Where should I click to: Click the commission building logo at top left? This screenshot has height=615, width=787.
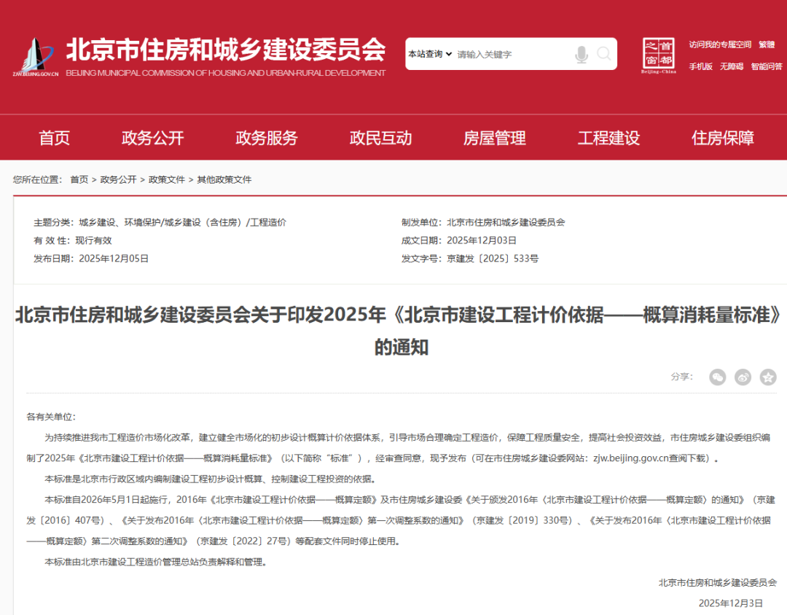point(35,57)
